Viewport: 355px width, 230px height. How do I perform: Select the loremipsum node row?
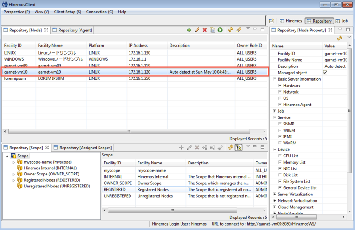[135, 78]
